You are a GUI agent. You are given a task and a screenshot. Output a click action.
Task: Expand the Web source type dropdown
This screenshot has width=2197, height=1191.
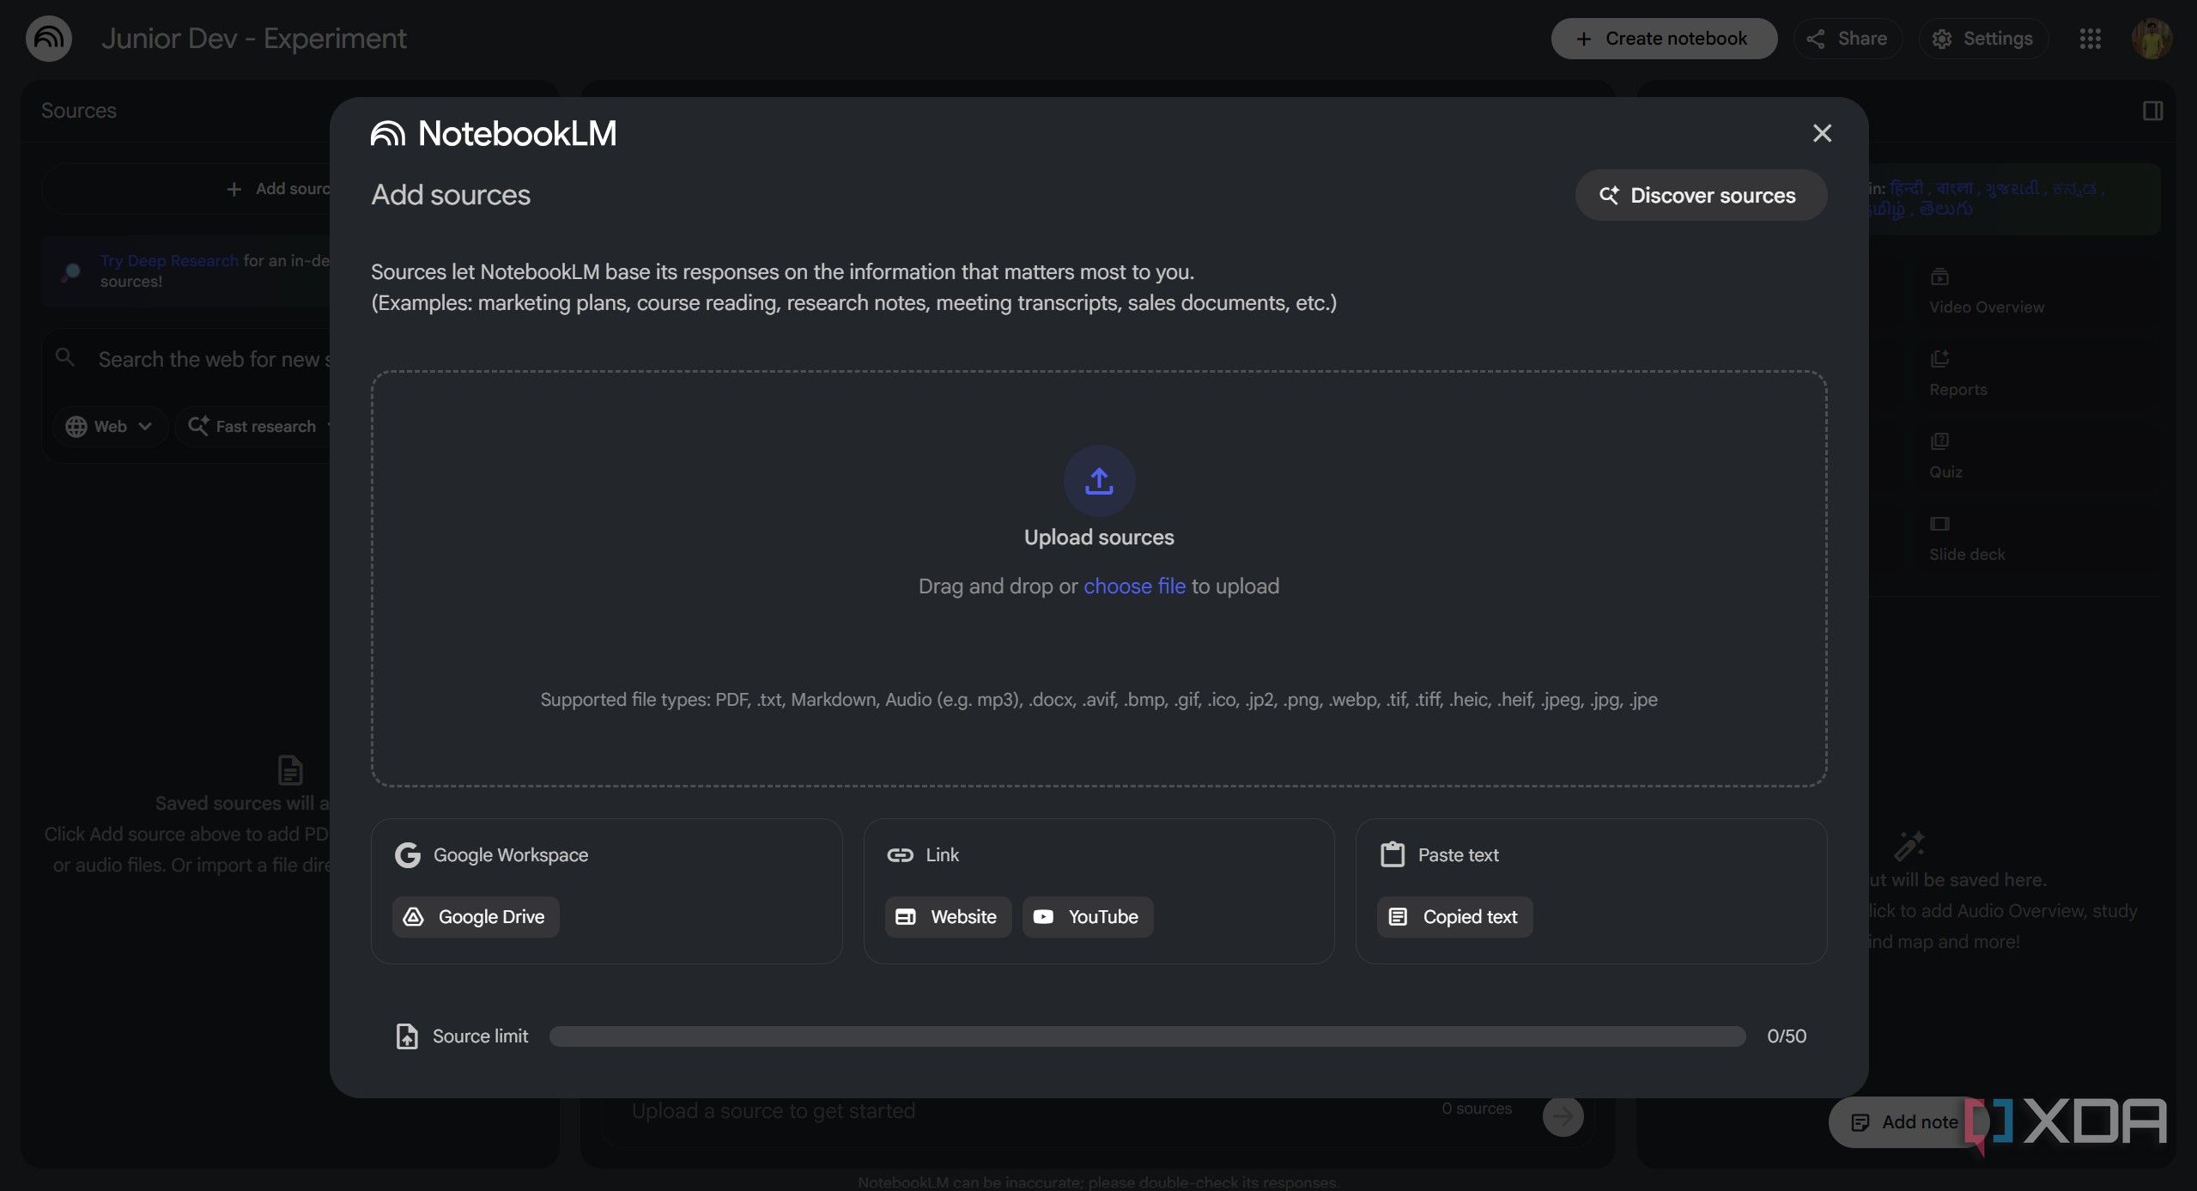tap(110, 427)
